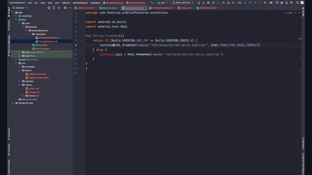Expand Gradle Scripts node
The width and height of the screenshot is (312, 175).
[x=13, y=103]
